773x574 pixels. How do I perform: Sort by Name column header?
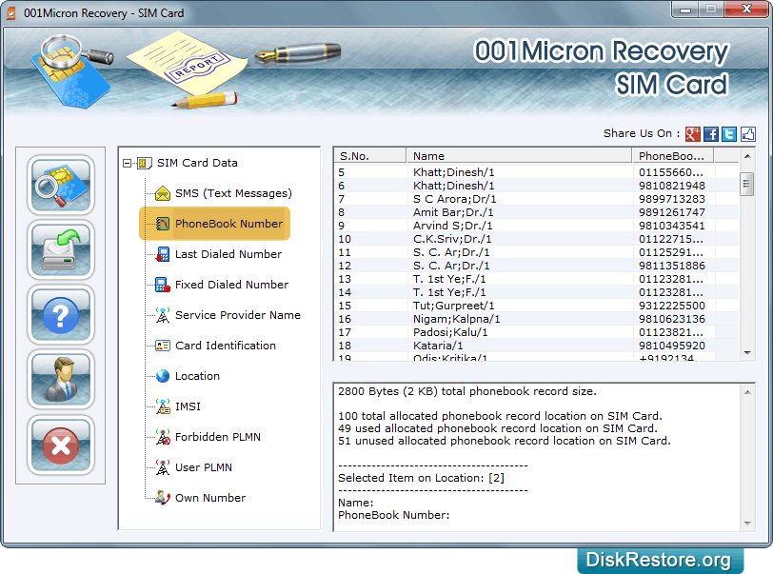point(519,156)
